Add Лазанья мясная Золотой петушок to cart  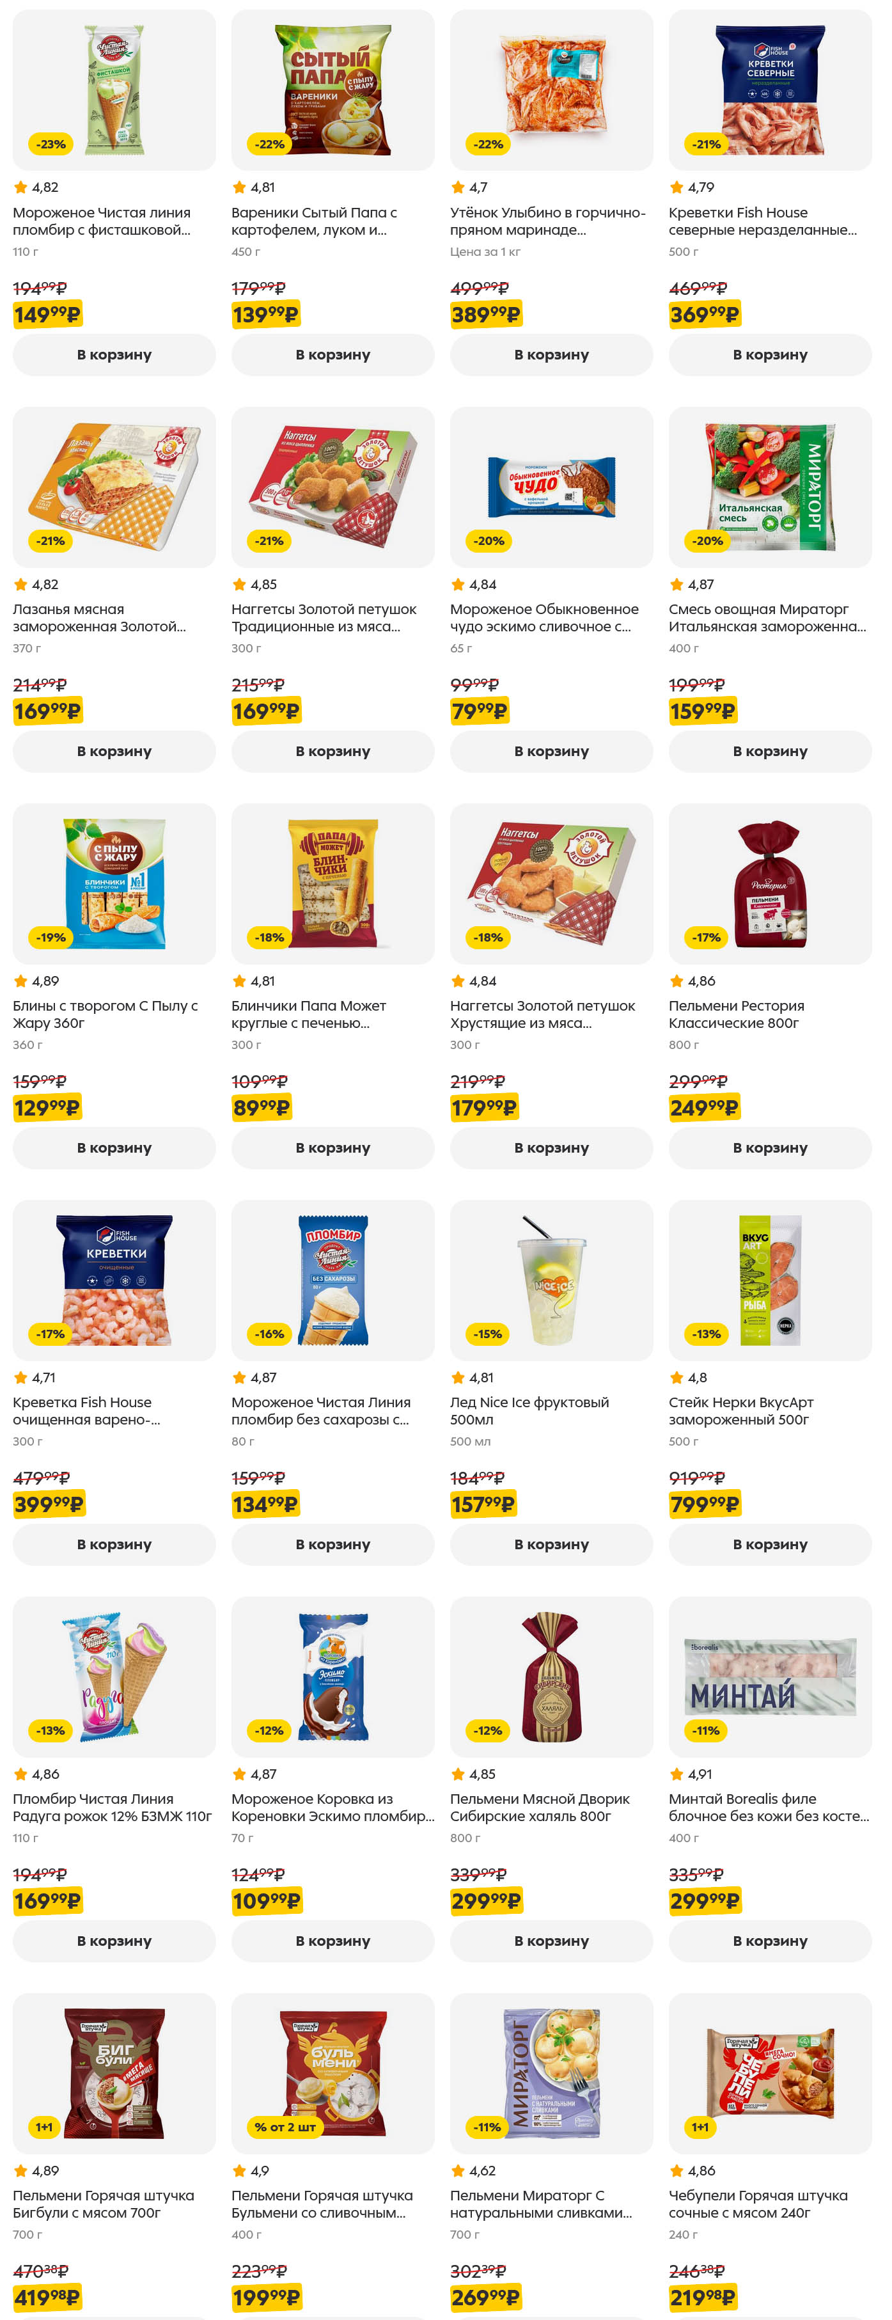tap(113, 751)
